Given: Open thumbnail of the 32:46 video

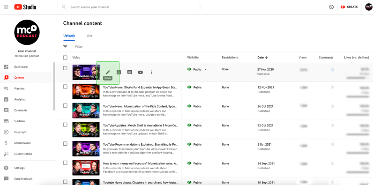Looking at the screenshot, I should coord(86,167).
